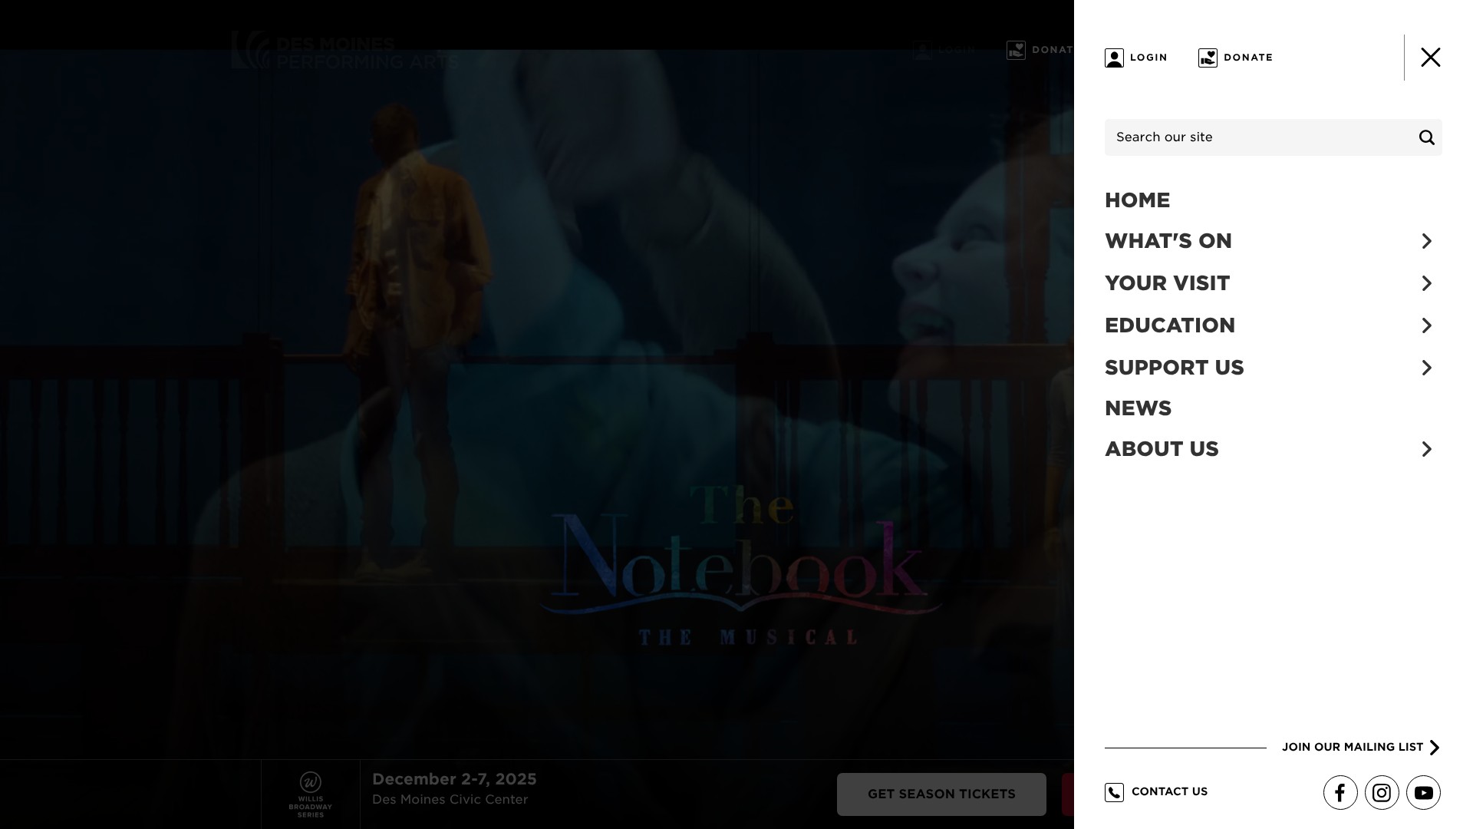
Task: Expand the YOUR VISIT submenu chevron
Action: click(1426, 283)
